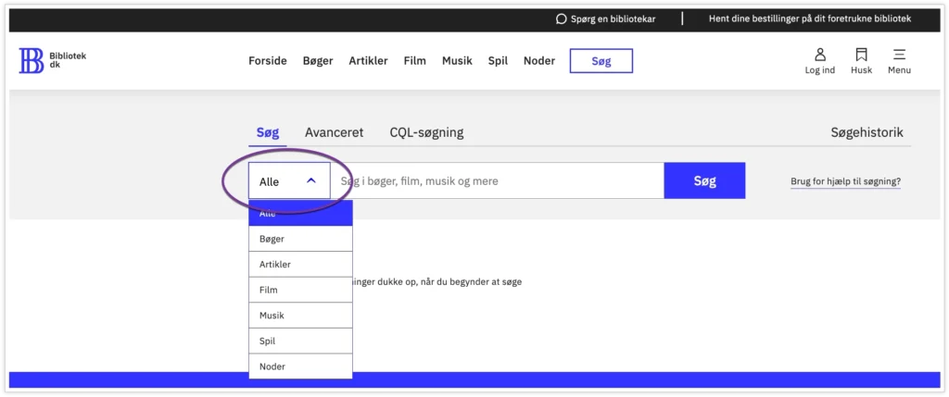Click the search text input field
The width and height of the screenshot is (949, 397).
point(496,181)
